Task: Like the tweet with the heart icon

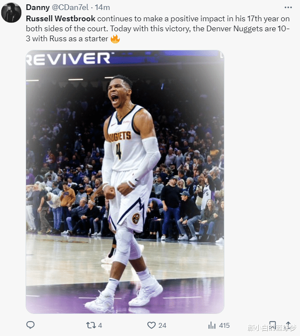Action: (151, 325)
